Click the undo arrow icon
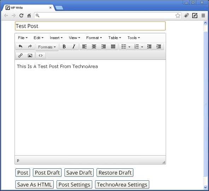Viewport: 209px width, 191px height. point(21,47)
